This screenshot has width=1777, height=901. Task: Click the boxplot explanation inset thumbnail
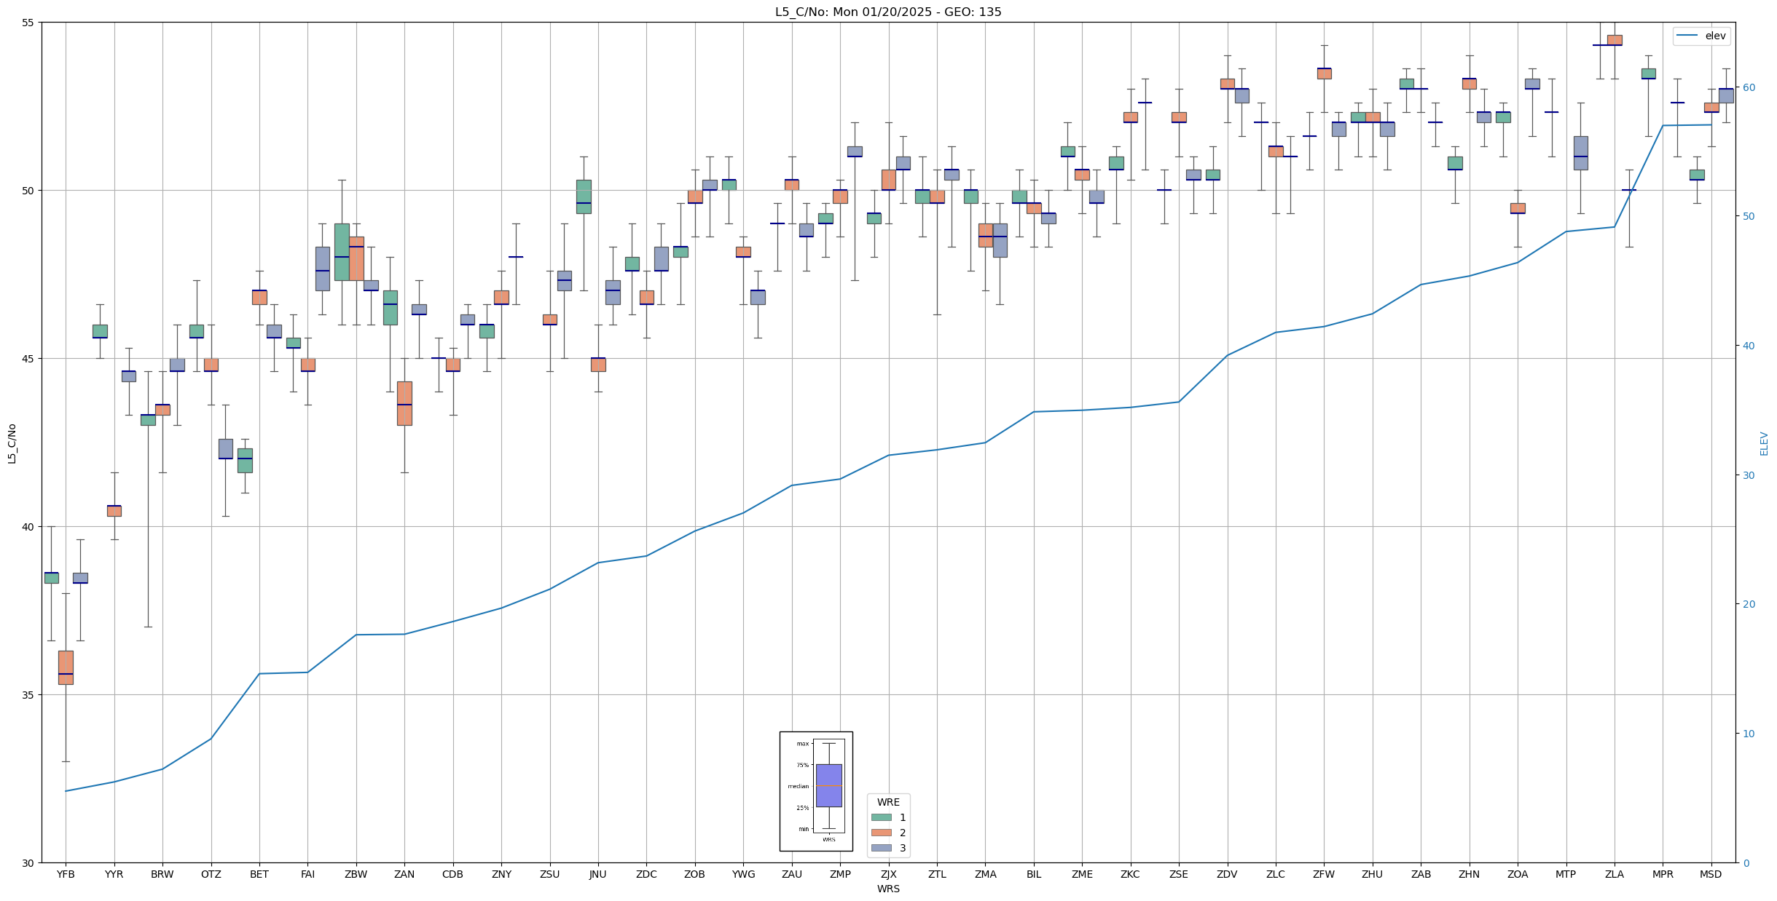(816, 791)
